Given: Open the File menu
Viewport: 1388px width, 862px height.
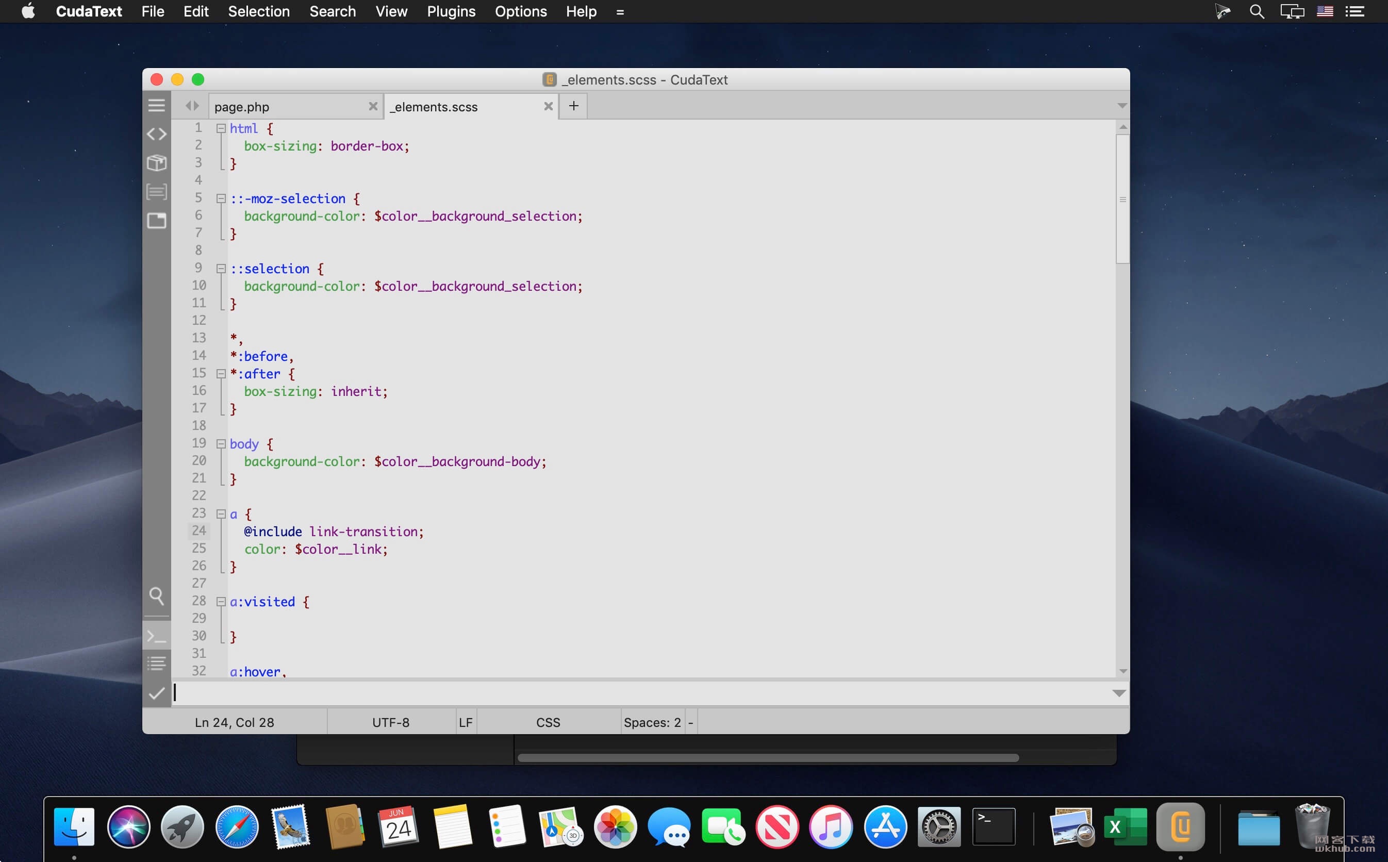Looking at the screenshot, I should click(x=153, y=11).
